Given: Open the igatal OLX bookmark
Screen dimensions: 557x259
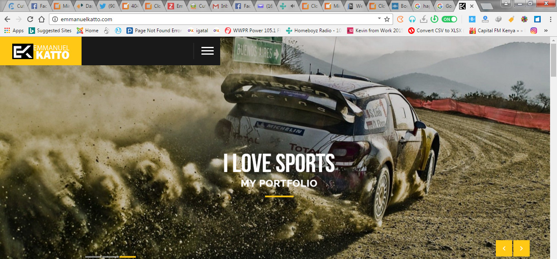Looking at the screenshot, I should click(x=198, y=31).
